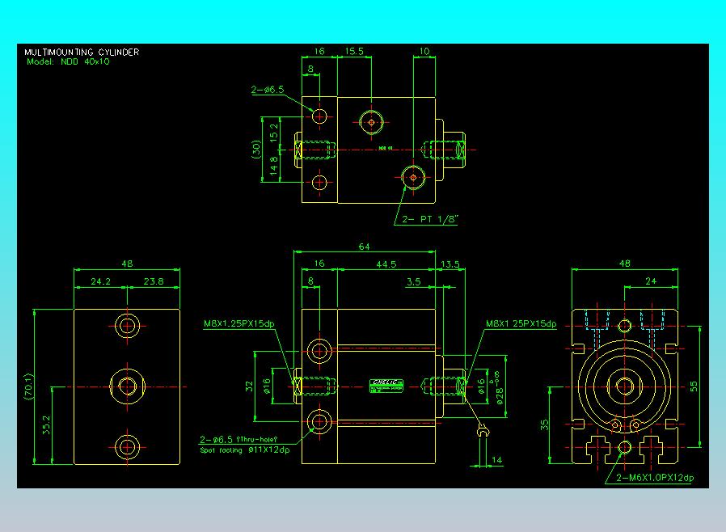This screenshot has height=532, width=726.
Task: Click the MULTIMOUNTING CYLINDER title text
Action: coord(82,53)
